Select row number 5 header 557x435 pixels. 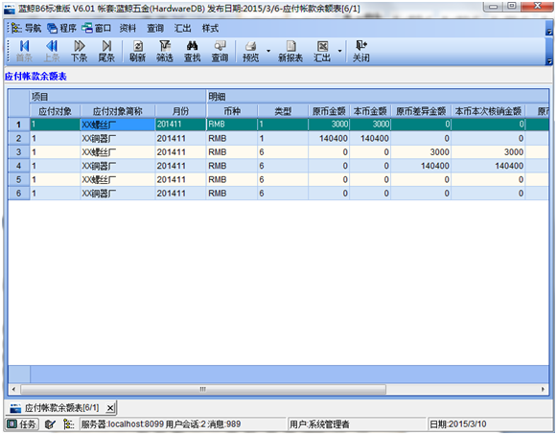pyautogui.click(x=19, y=180)
